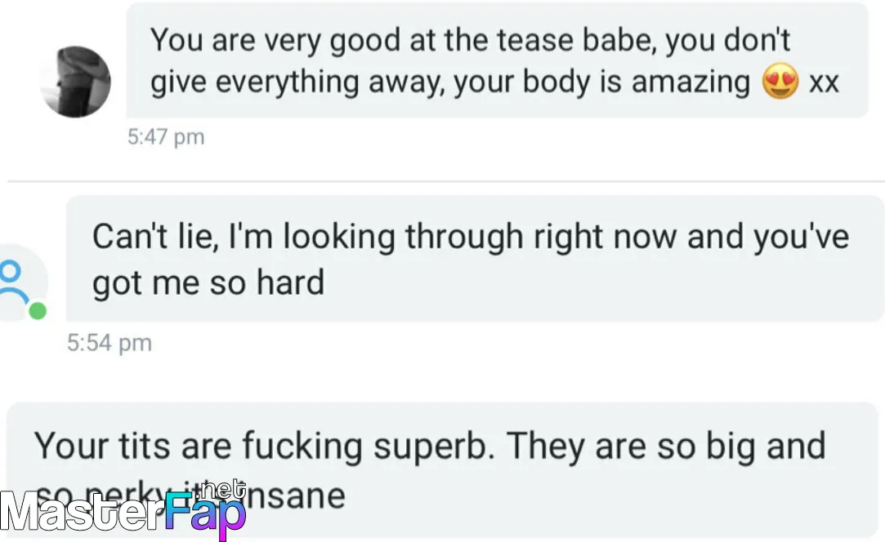Select the "Can't lie, I'm looking" message bubble

click(x=476, y=259)
